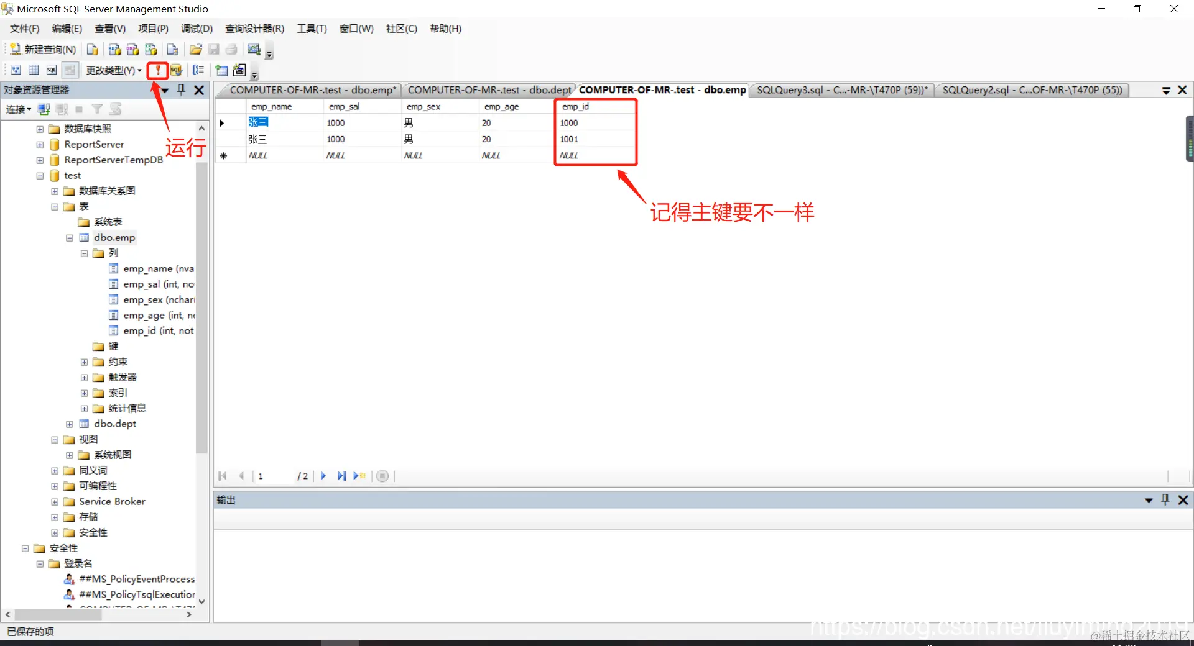Go to first row in navigator

pos(223,476)
